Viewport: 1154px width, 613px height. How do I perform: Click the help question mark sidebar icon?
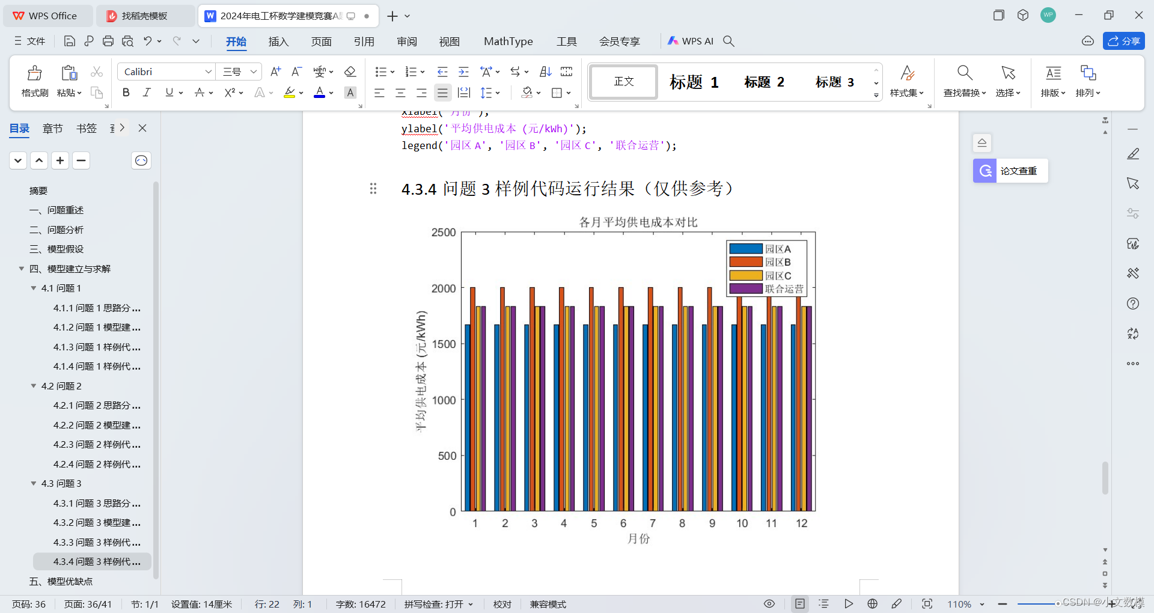pos(1133,303)
